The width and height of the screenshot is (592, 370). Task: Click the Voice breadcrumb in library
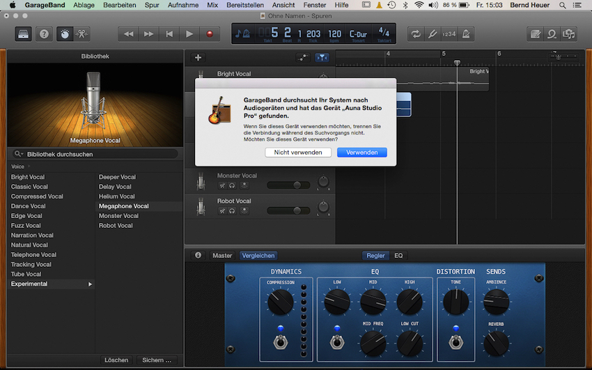pos(17,167)
